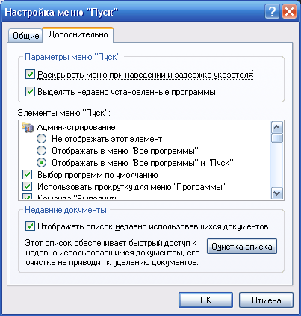Click scrollbar down arrow in elements list
301x316 pixels.
[x=277, y=193]
